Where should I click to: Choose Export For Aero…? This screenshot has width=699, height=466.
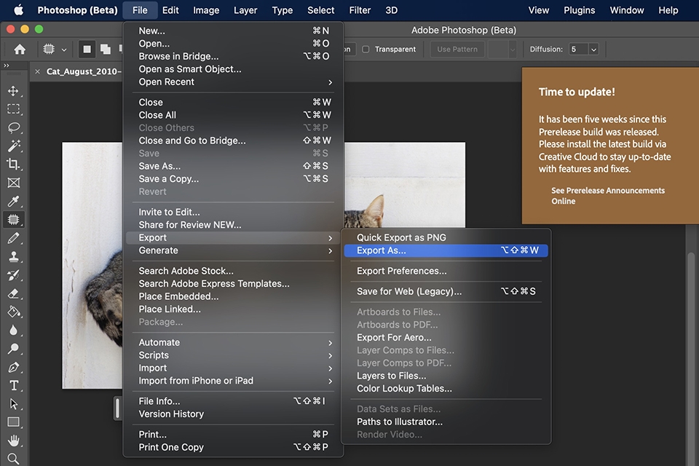click(446, 338)
